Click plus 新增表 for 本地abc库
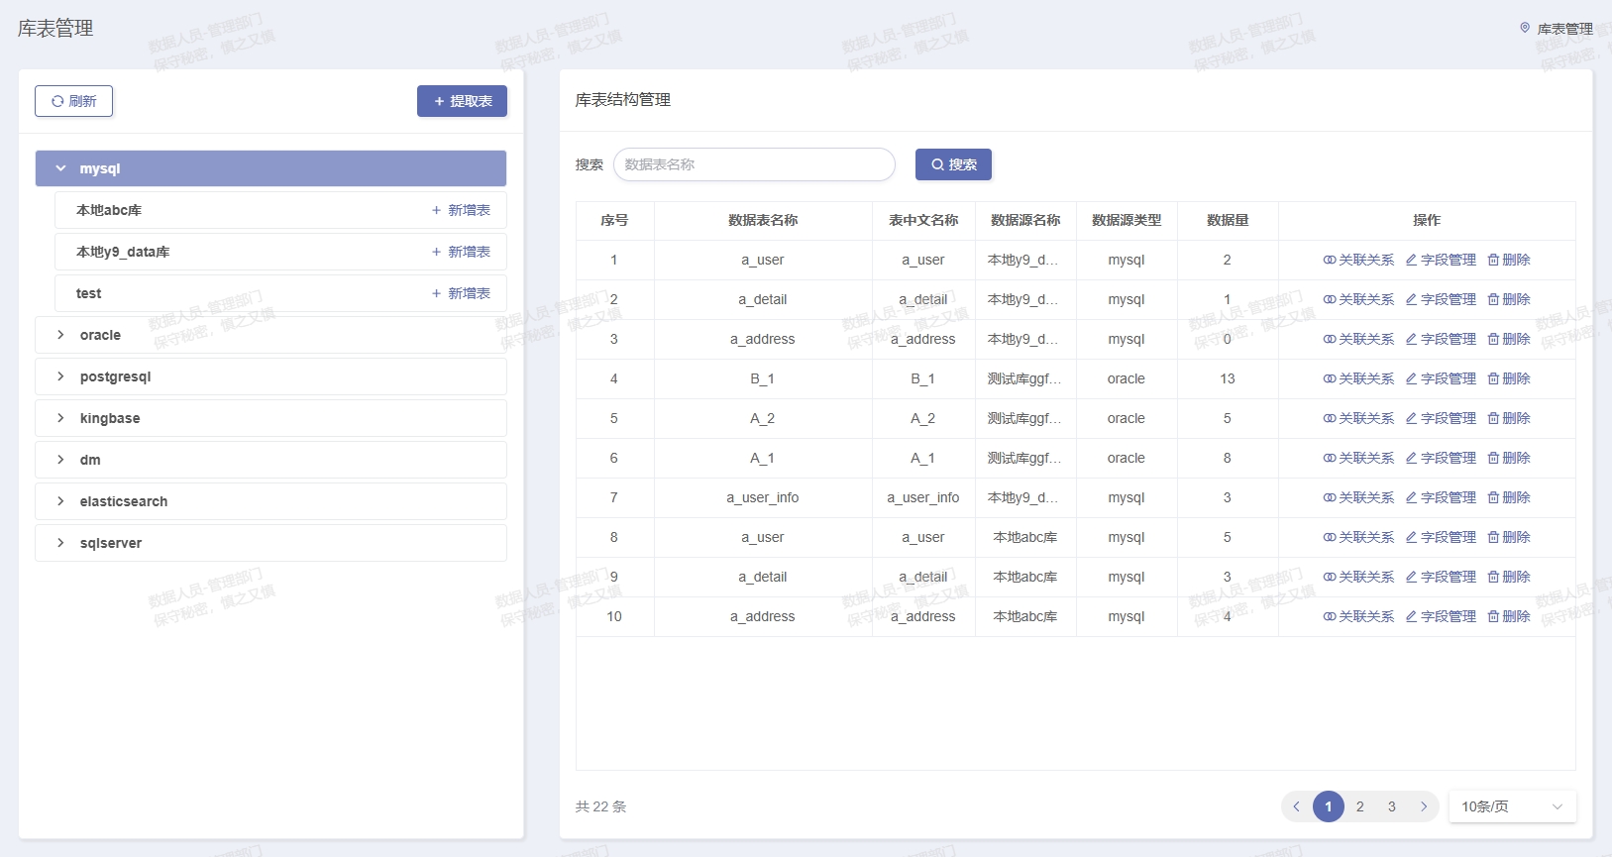The image size is (1612, 857). [x=461, y=210]
